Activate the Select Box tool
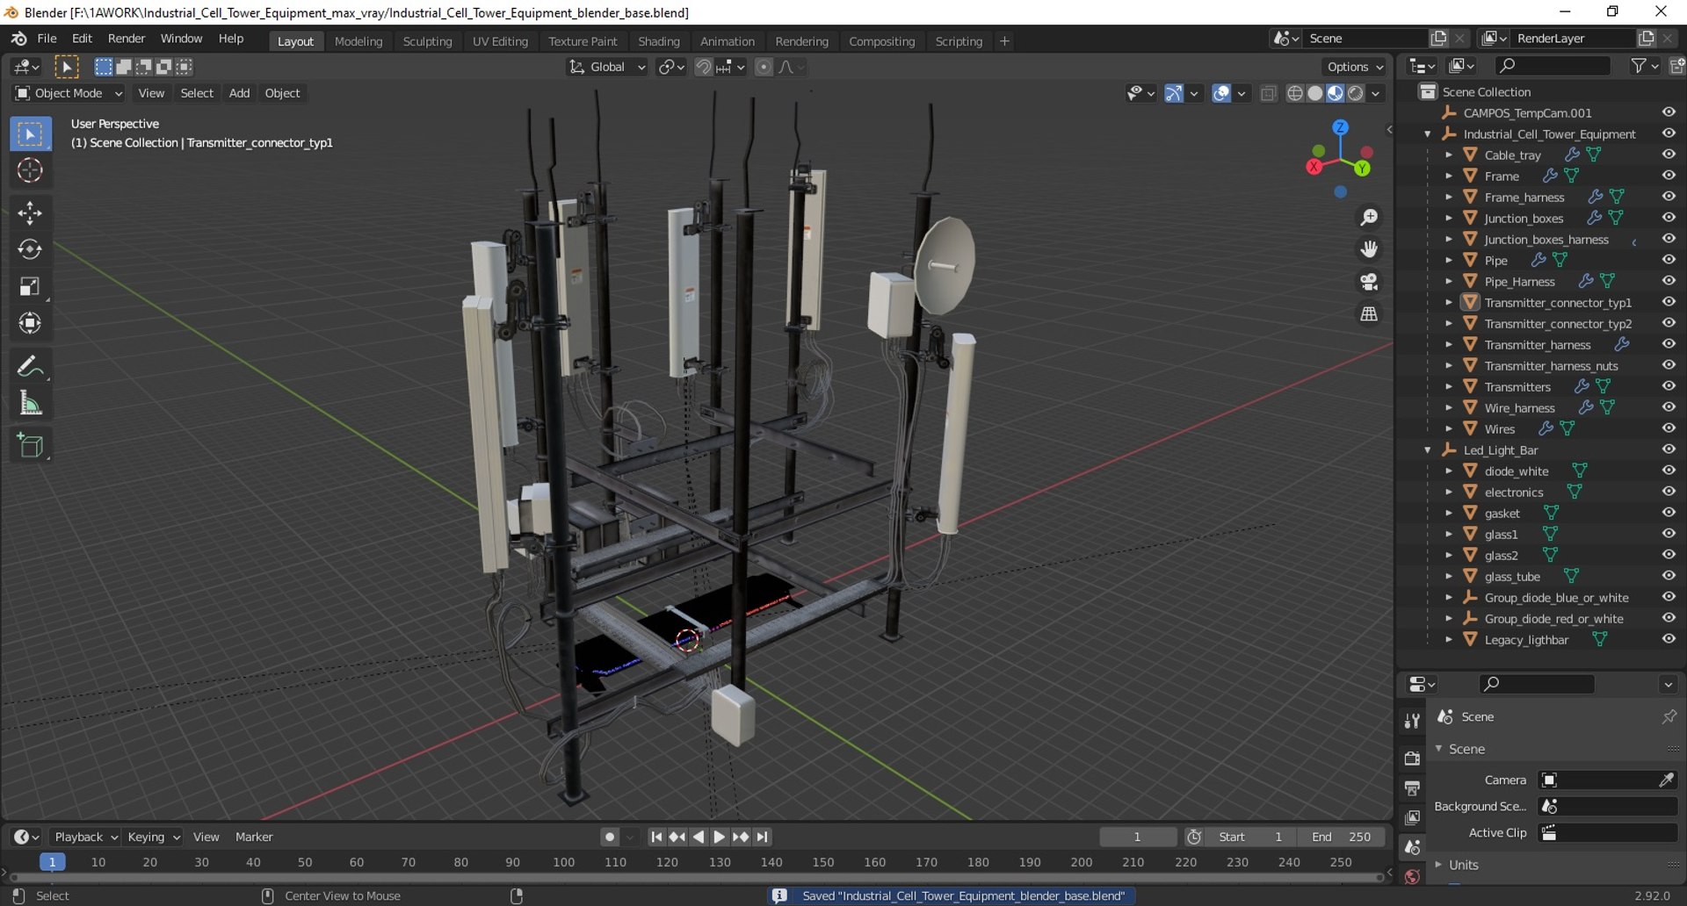 coord(30,133)
